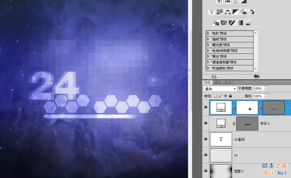Select the 图层 5 layer thumbnail

(x=221, y=171)
